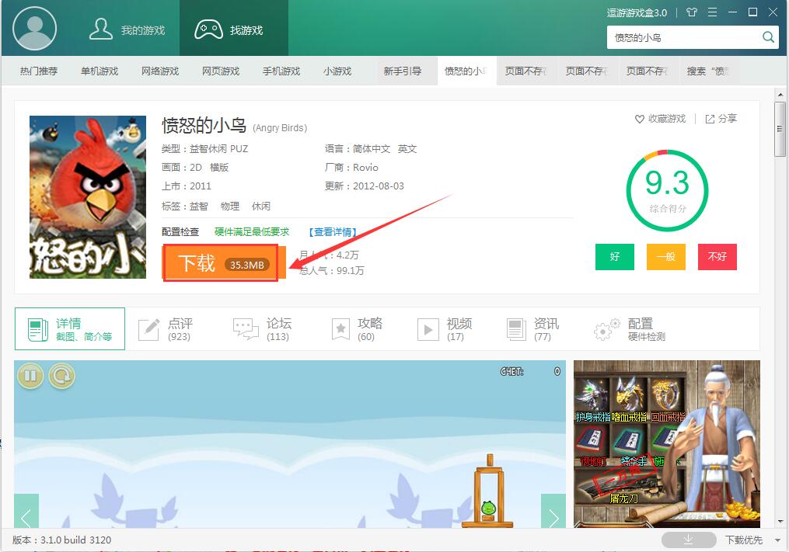789x552 pixels.
Task: Pause the screenshot slideshow
Action: coord(30,376)
